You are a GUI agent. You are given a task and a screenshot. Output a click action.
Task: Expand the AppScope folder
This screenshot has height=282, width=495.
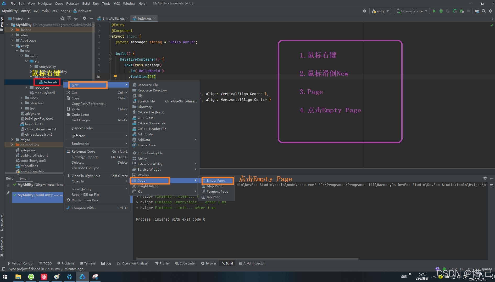pos(12,40)
